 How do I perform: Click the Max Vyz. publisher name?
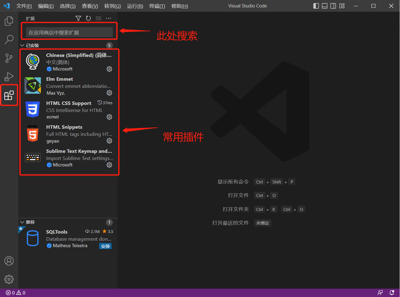[56, 93]
